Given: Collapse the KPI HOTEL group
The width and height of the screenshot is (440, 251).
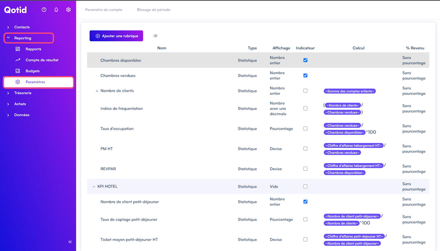Looking at the screenshot, I should click(x=94, y=187).
